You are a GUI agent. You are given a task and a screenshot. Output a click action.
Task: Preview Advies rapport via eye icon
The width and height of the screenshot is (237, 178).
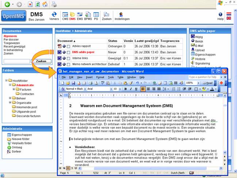(64, 46)
